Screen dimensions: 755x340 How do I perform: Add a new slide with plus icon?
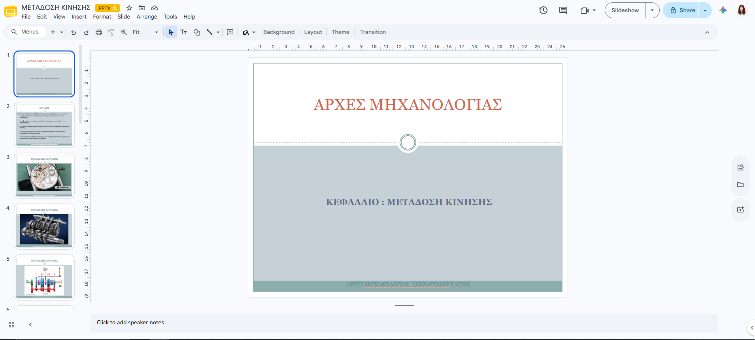coord(53,32)
